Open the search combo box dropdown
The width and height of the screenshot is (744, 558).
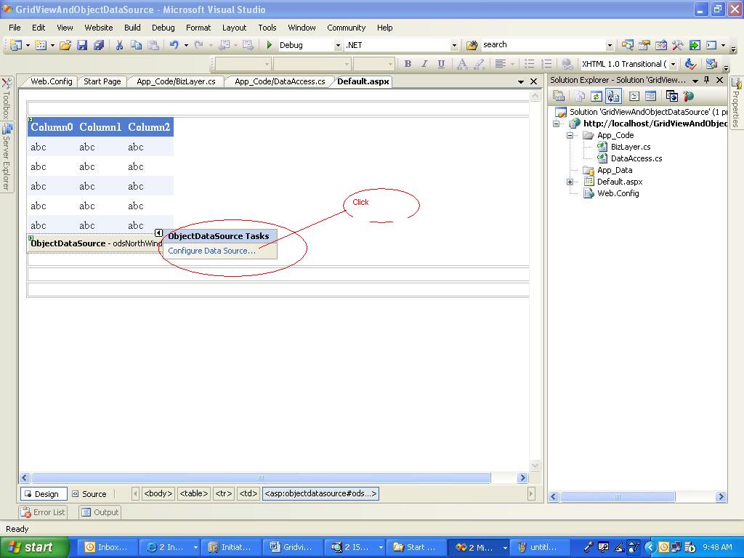(x=610, y=45)
